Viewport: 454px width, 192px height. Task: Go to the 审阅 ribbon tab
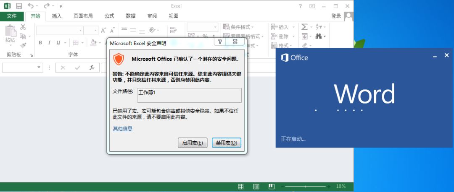point(152,16)
